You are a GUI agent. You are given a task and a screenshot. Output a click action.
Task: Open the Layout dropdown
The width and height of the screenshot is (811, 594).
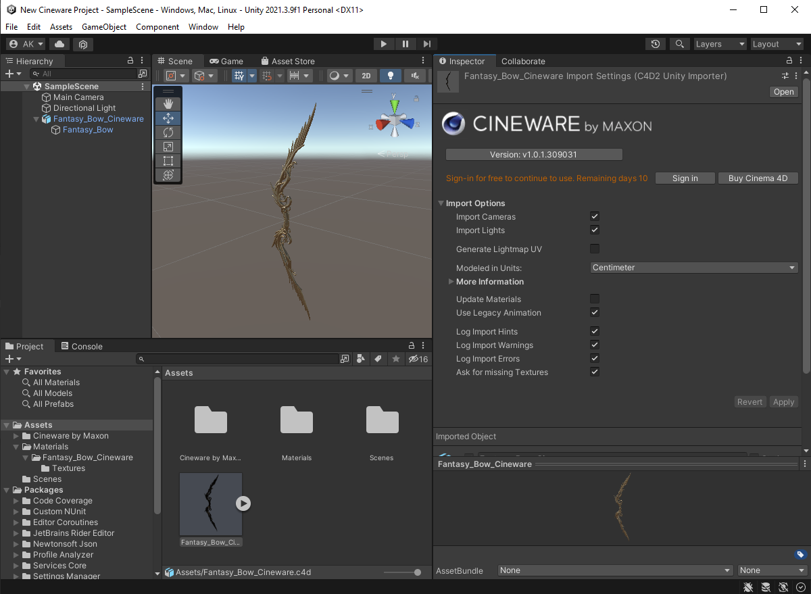coord(777,44)
